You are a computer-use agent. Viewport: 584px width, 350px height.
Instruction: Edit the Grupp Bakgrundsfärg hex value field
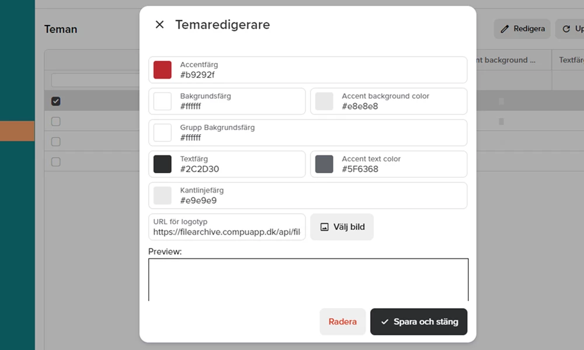pyautogui.click(x=190, y=138)
